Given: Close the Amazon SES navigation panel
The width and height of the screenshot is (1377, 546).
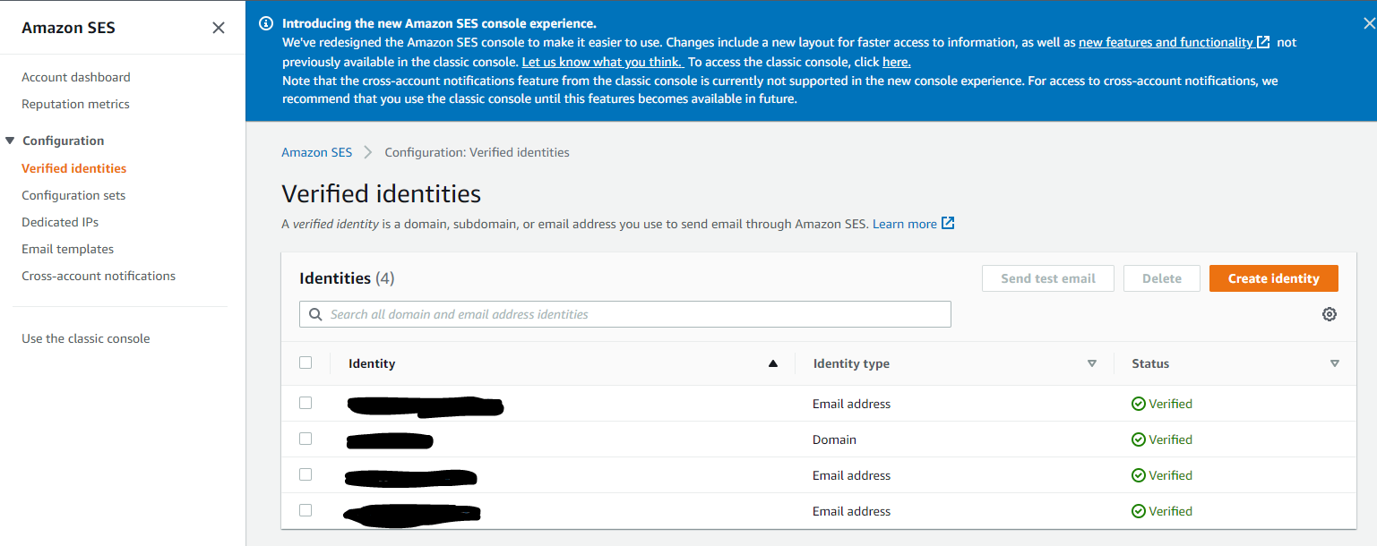Looking at the screenshot, I should pyautogui.click(x=219, y=28).
